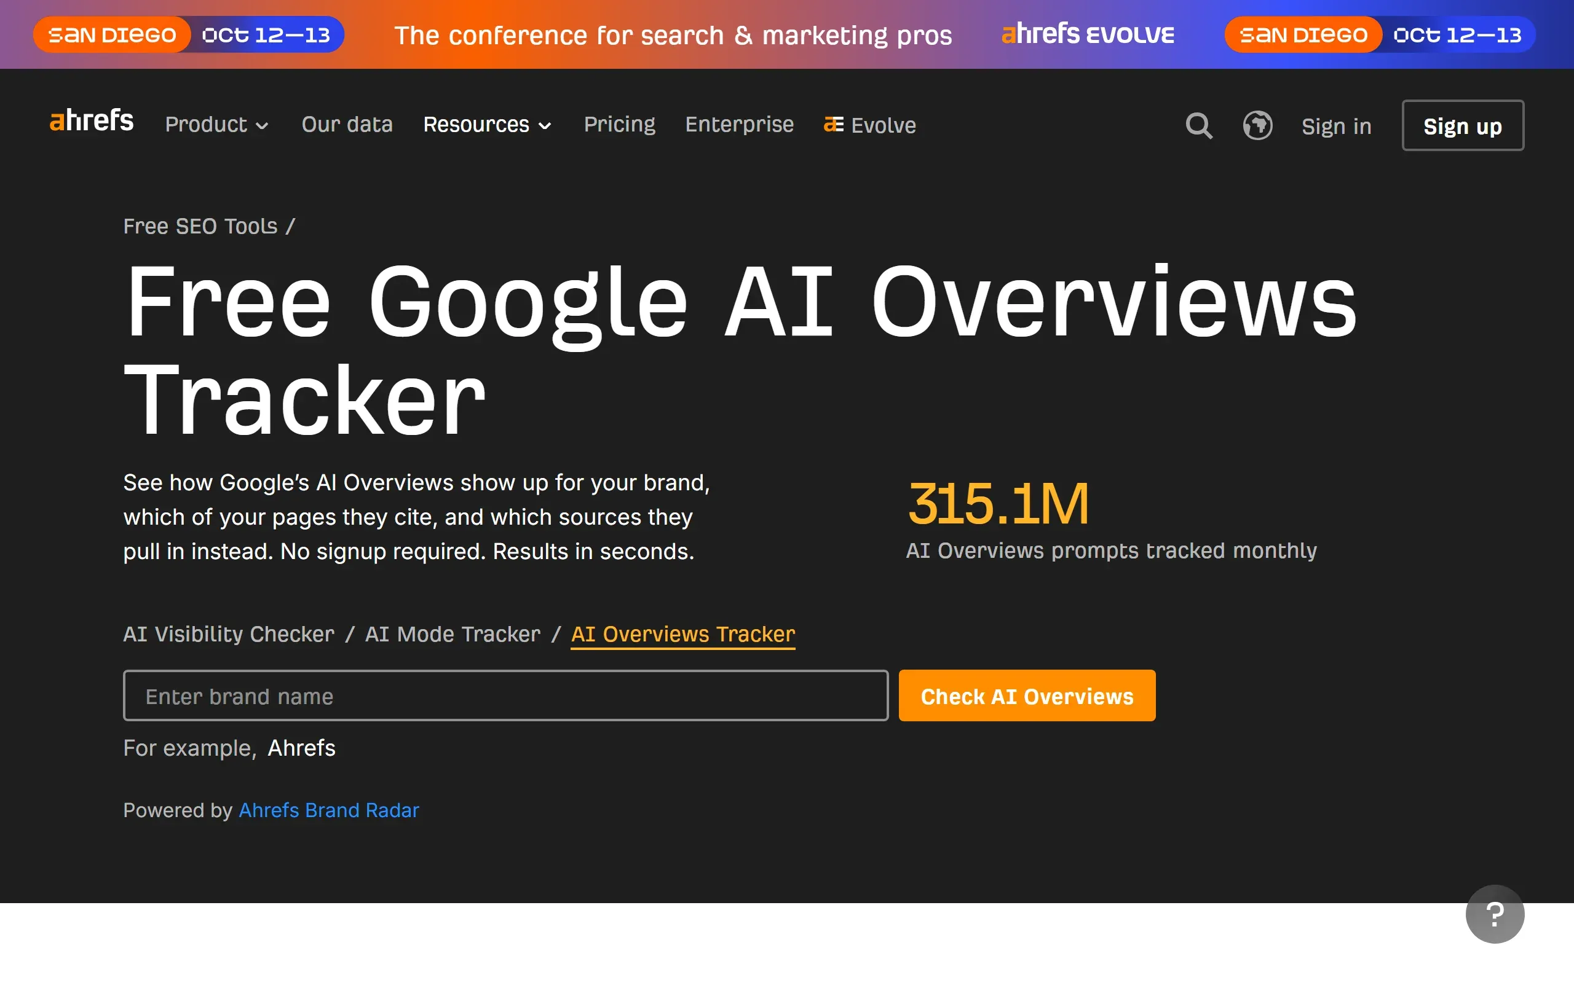The image size is (1574, 983).
Task: Click Check AI Overviews button
Action: [x=1027, y=695]
